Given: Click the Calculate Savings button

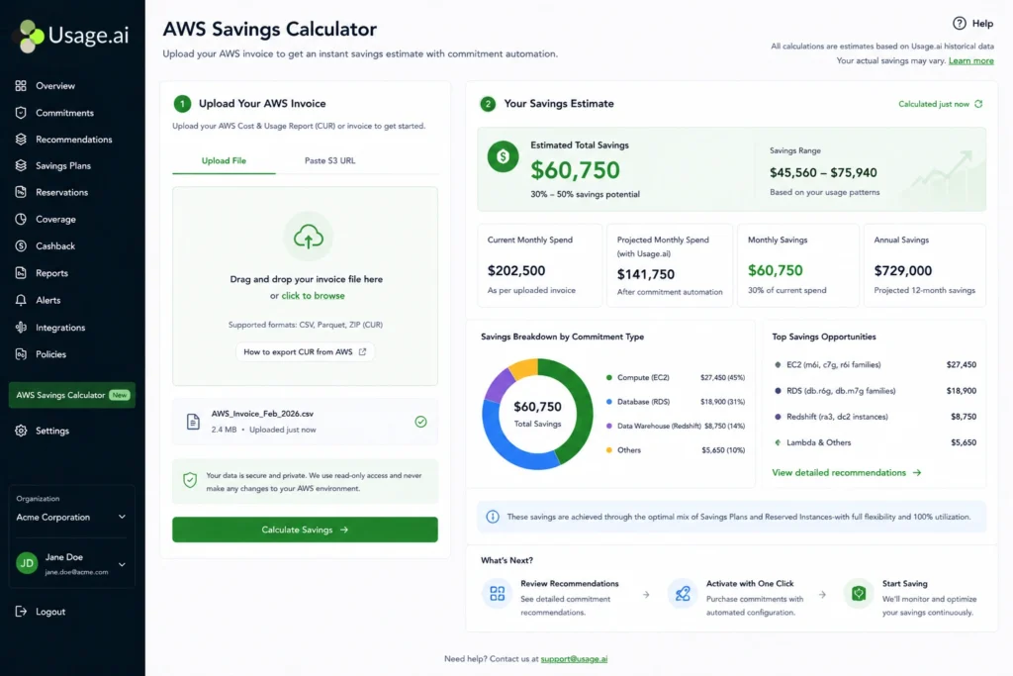Looking at the screenshot, I should (305, 530).
